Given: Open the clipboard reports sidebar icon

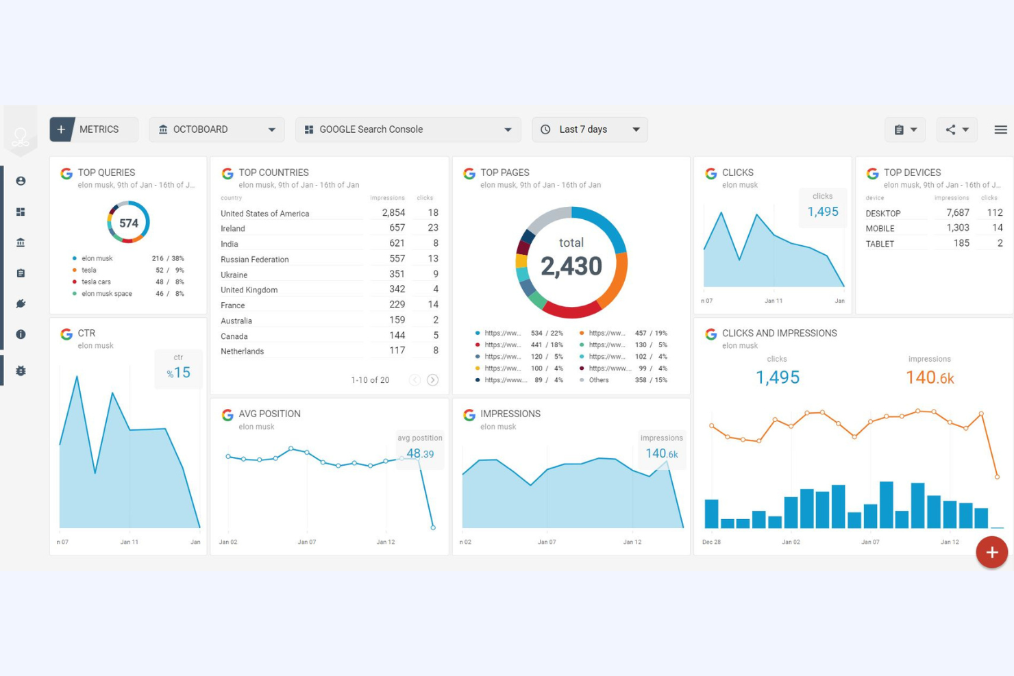Looking at the screenshot, I should point(21,273).
